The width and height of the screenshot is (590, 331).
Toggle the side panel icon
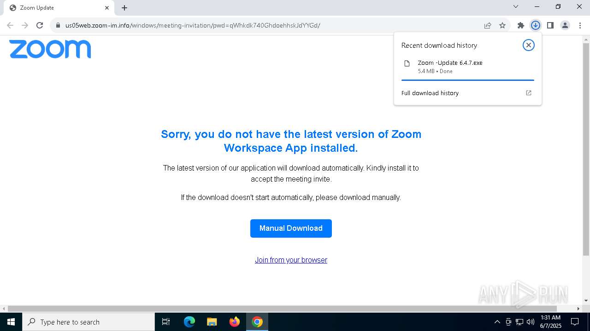tap(550, 25)
